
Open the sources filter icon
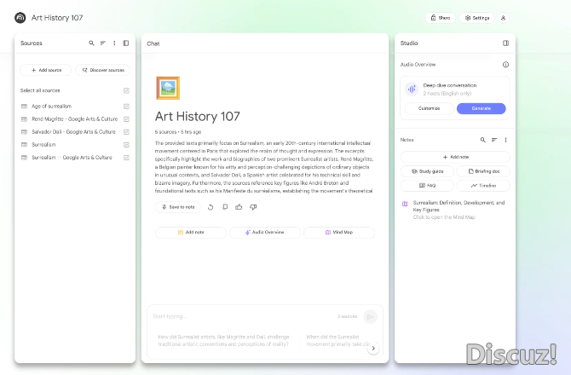tap(103, 43)
